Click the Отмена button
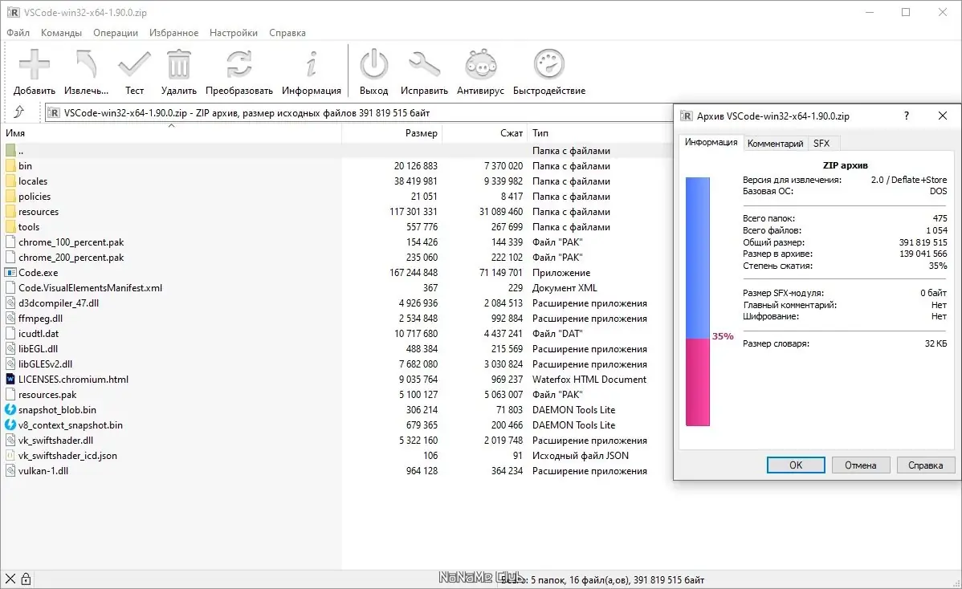 tap(861, 465)
